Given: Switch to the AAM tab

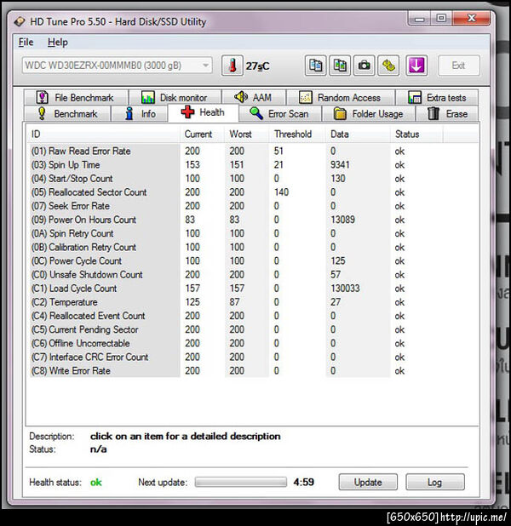Looking at the screenshot, I should [x=254, y=98].
